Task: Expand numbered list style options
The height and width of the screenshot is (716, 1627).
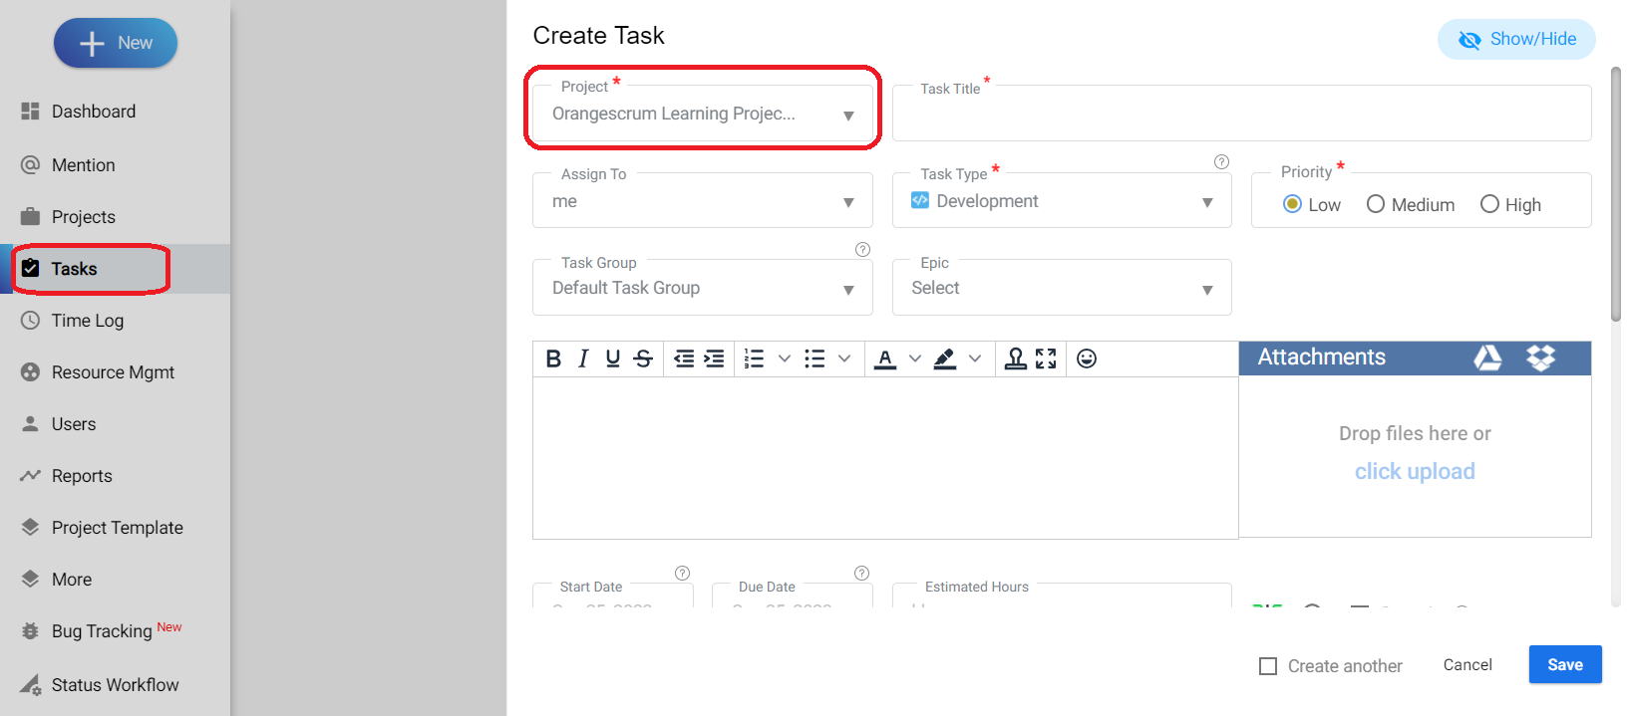Action: tap(785, 358)
